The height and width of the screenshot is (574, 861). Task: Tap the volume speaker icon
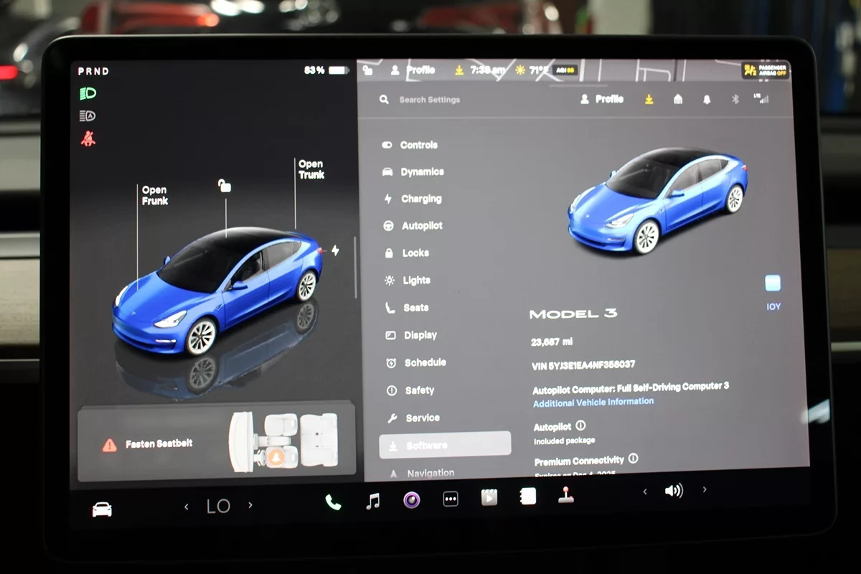pyautogui.click(x=674, y=491)
